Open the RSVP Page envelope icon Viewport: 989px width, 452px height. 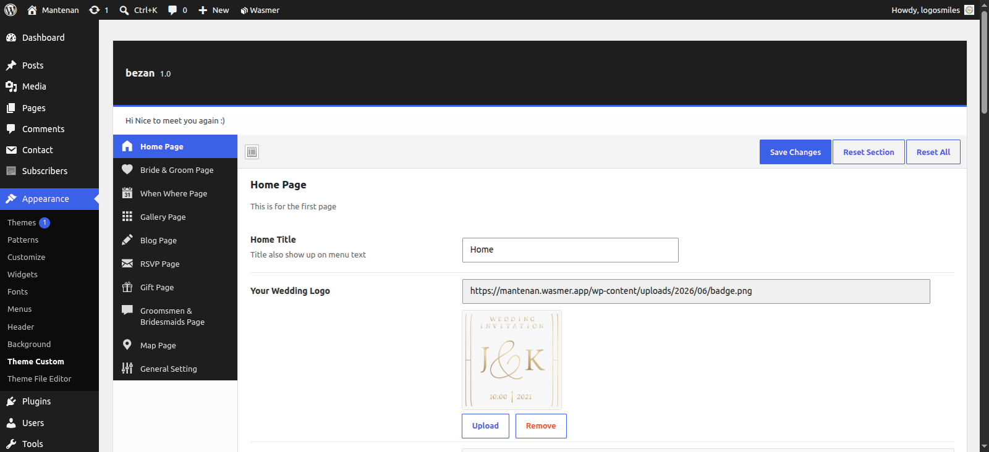click(x=127, y=263)
